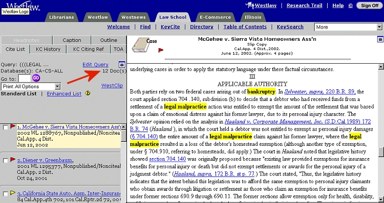Check the box for Diener v. Greenbaum
The width and height of the screenshot is (384, 203).
(6, 161)
